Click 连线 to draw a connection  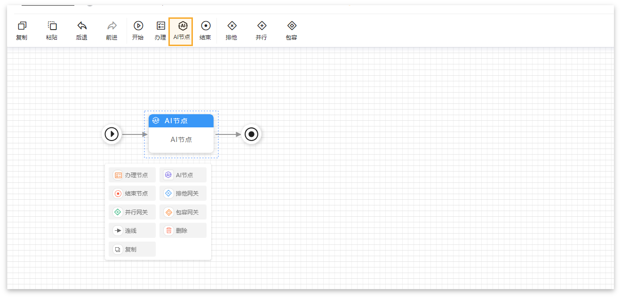pyautogui.click(x=132, y=230)
